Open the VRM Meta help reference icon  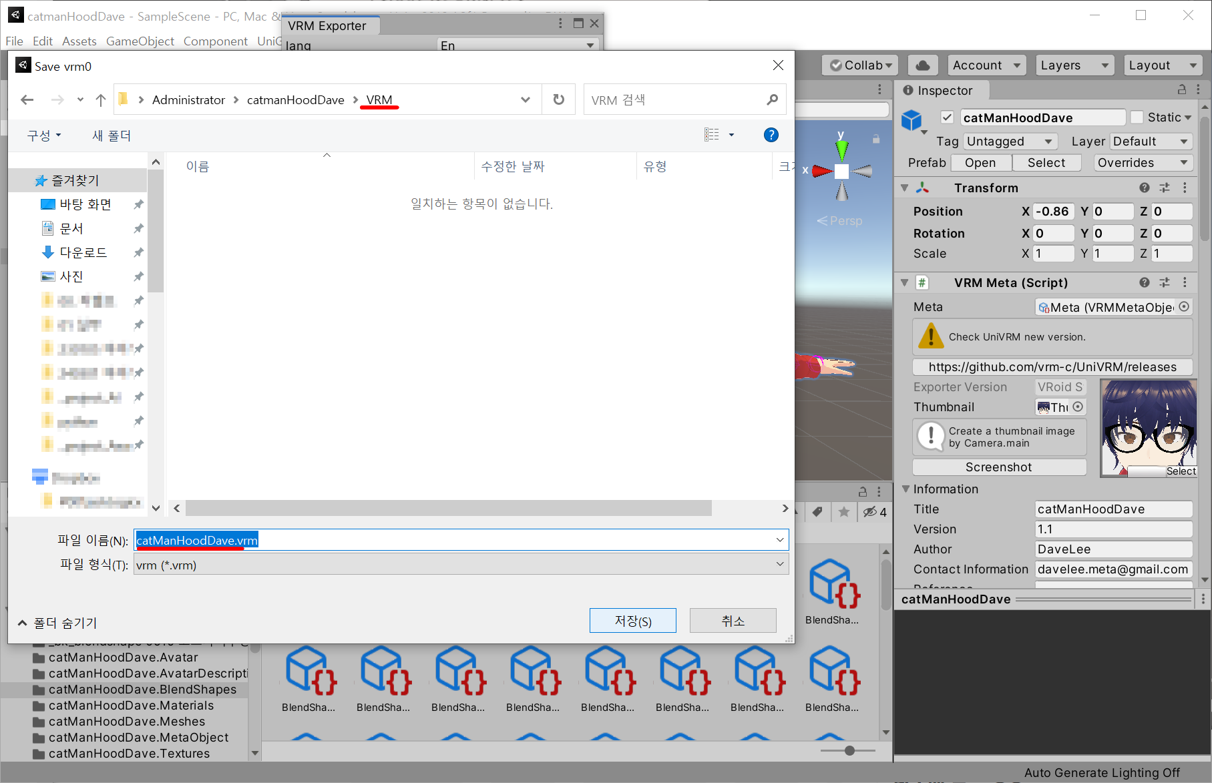tap(1145, 283)
